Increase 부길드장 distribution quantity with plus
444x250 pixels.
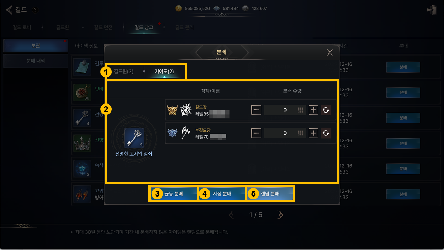(314, 133)
